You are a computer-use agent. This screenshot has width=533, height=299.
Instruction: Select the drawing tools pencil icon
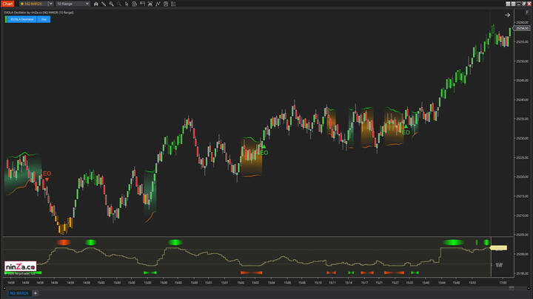[x=104, y=4]
